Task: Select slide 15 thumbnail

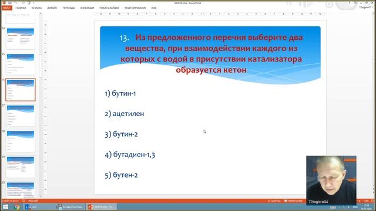Action: pos(21,64)
